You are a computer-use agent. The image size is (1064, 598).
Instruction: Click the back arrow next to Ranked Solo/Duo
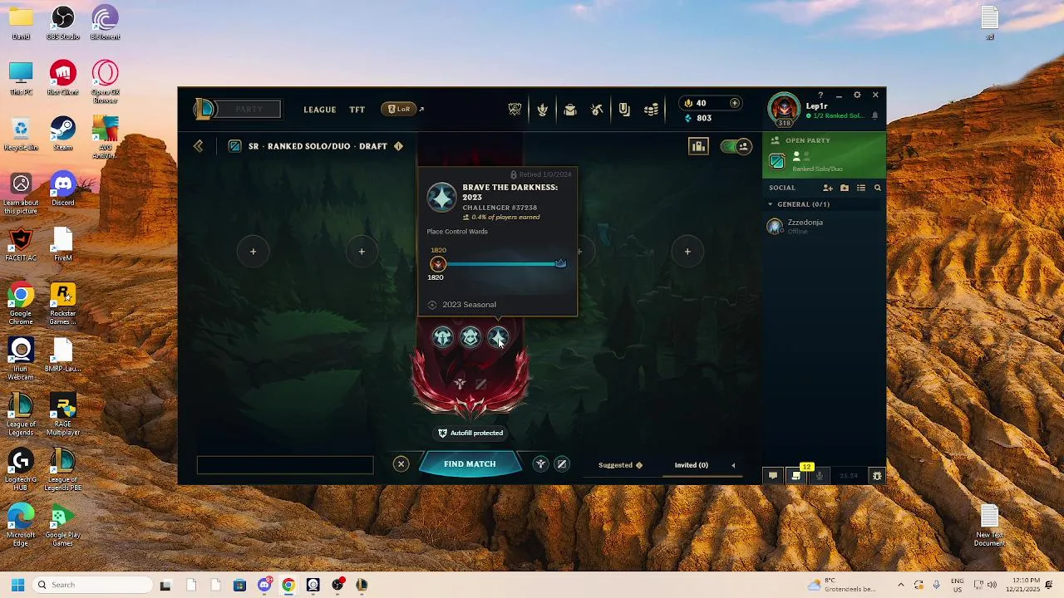pyautogui.click(x=198, y=146)
